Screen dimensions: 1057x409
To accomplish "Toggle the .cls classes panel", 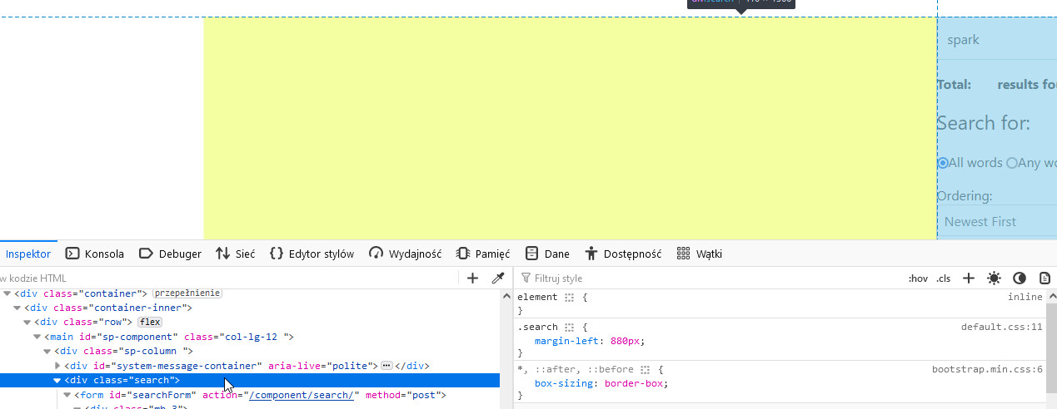I will coord(943,278).
